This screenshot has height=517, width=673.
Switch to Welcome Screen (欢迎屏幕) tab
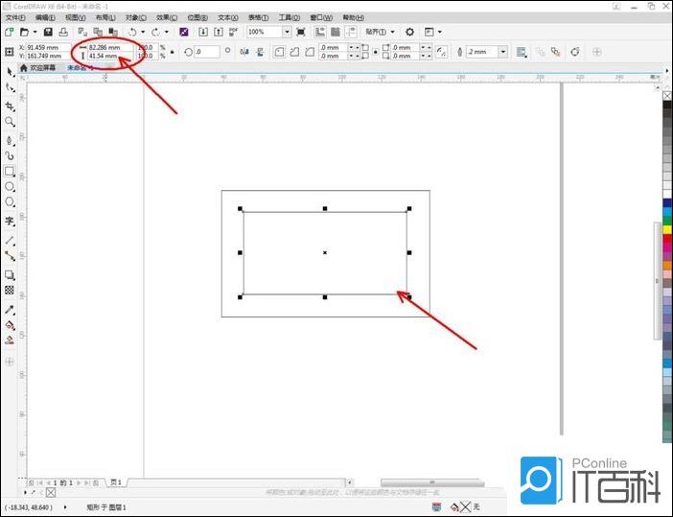point(38,68)
